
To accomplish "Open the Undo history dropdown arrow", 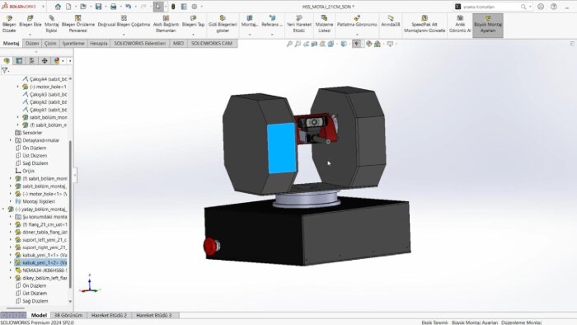I will click(135, 7).
